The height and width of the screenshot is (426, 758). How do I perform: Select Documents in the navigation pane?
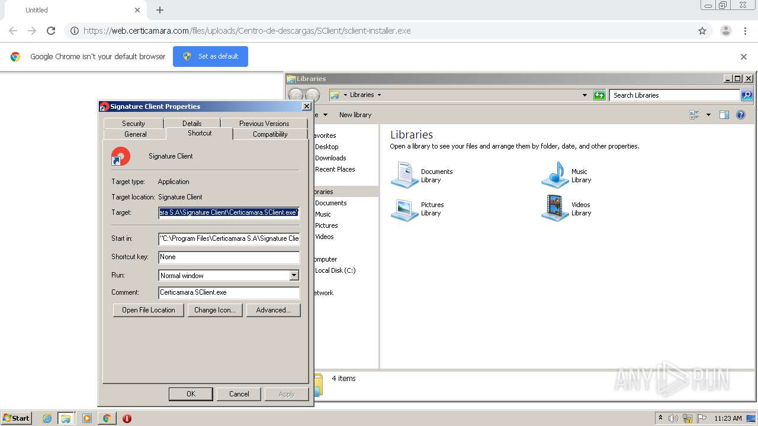(x=331, y=203)
